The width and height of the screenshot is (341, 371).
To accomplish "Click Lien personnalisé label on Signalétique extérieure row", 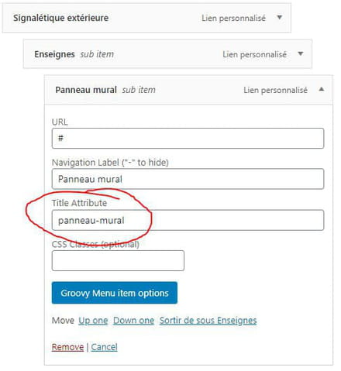I will [233, 18].
